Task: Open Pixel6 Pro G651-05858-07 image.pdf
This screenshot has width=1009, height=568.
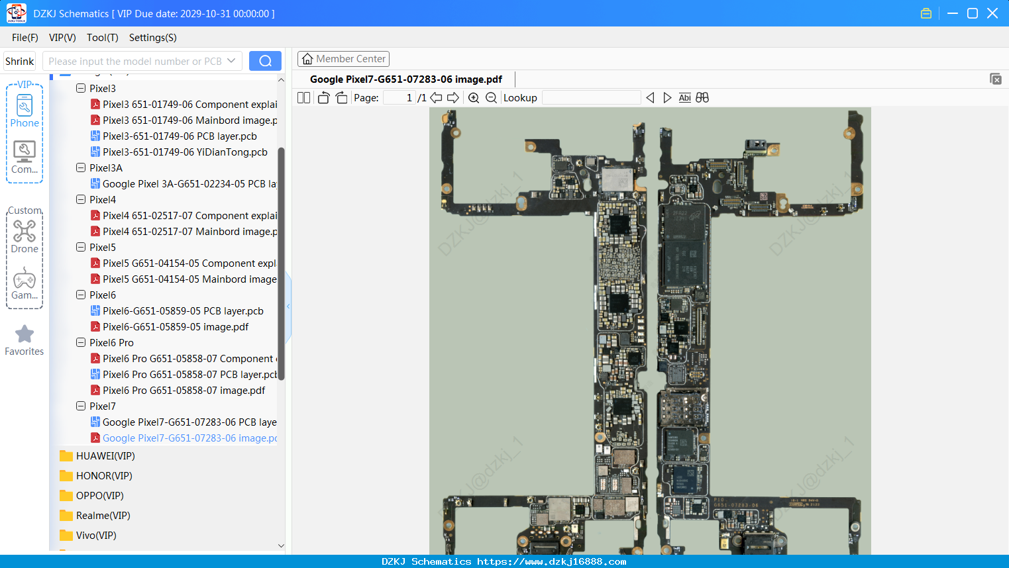Action: click(178, 390)
